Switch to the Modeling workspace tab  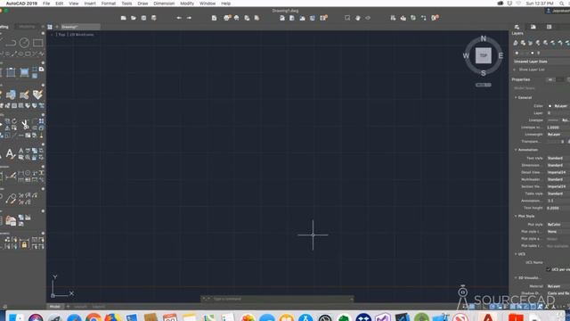(27, 27)
